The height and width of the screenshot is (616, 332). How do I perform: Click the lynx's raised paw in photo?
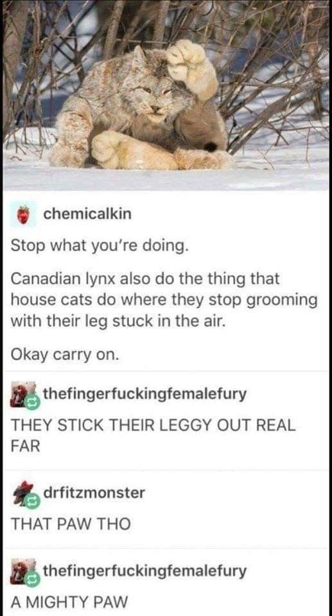tap(192, 67)
